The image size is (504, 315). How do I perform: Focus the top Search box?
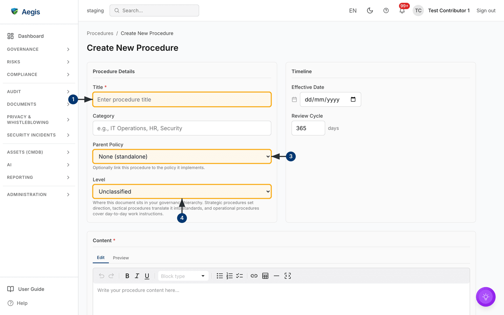pyautogui.click(x=154, y=10)
